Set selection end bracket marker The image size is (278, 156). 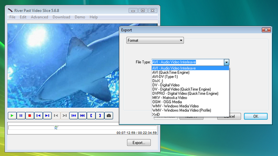pyautogui.click(x=100, y=116)
